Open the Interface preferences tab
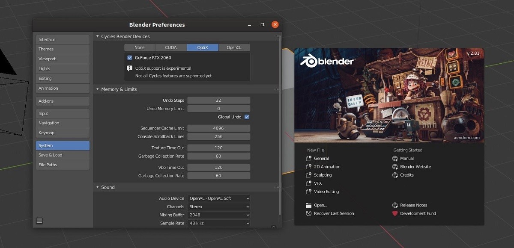Image resolution: width=514 pixels, height=248 pixels. pyautogui.click(x=63, y=39)
